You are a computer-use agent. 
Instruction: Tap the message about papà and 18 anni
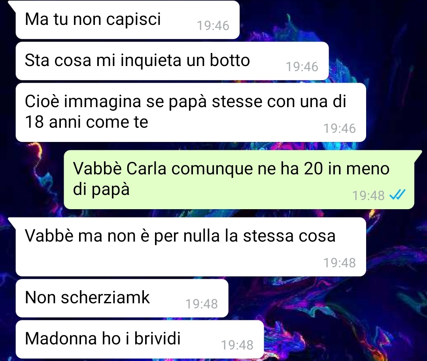191,112
